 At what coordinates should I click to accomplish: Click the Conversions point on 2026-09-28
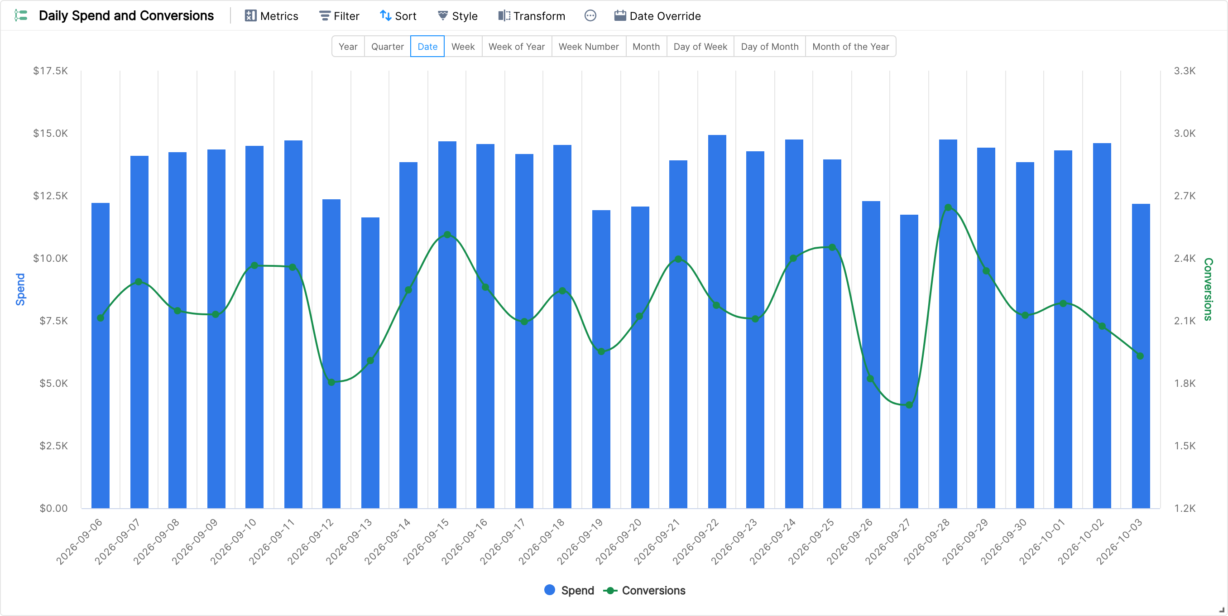(x=948, y=208)
